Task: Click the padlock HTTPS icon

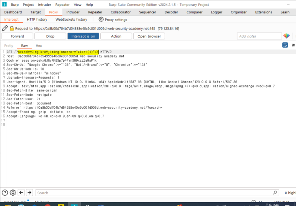Action: coord(12,28)
